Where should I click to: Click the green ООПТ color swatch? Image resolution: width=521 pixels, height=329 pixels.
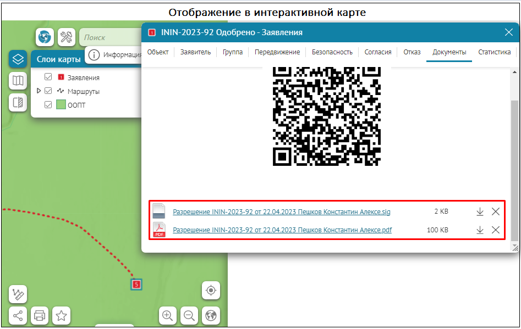[61, 105]
